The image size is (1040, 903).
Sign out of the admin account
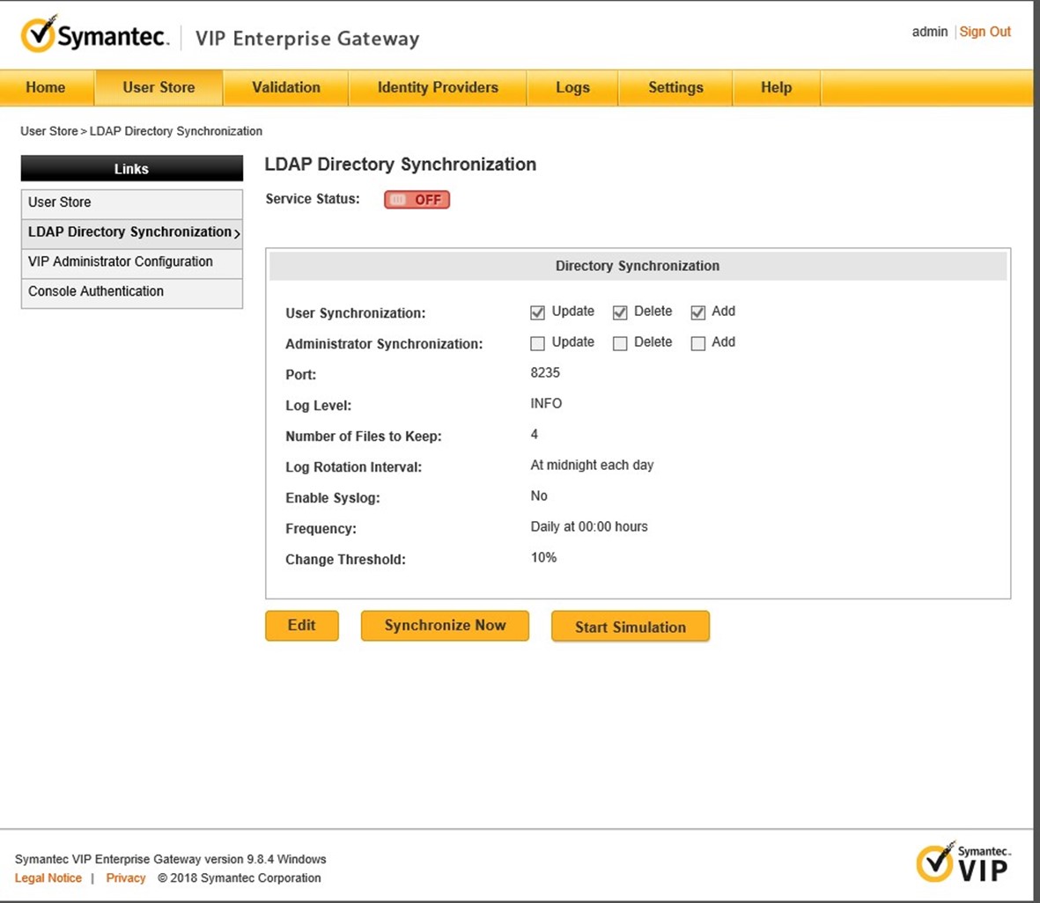tap(985, 32)
